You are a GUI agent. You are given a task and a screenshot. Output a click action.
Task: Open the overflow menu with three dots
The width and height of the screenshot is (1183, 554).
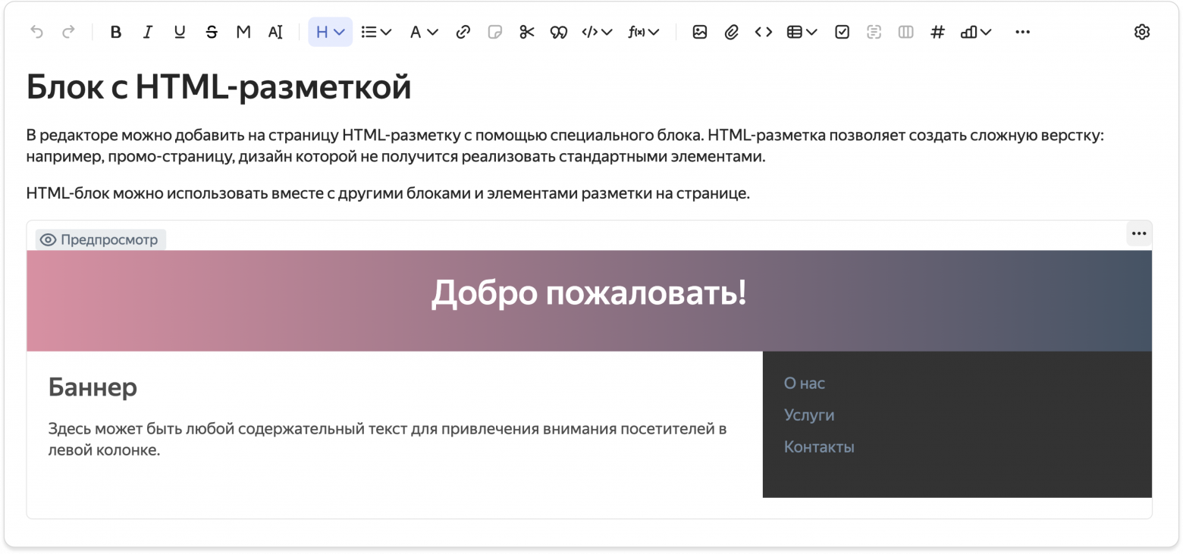[x=1022, y=32]
